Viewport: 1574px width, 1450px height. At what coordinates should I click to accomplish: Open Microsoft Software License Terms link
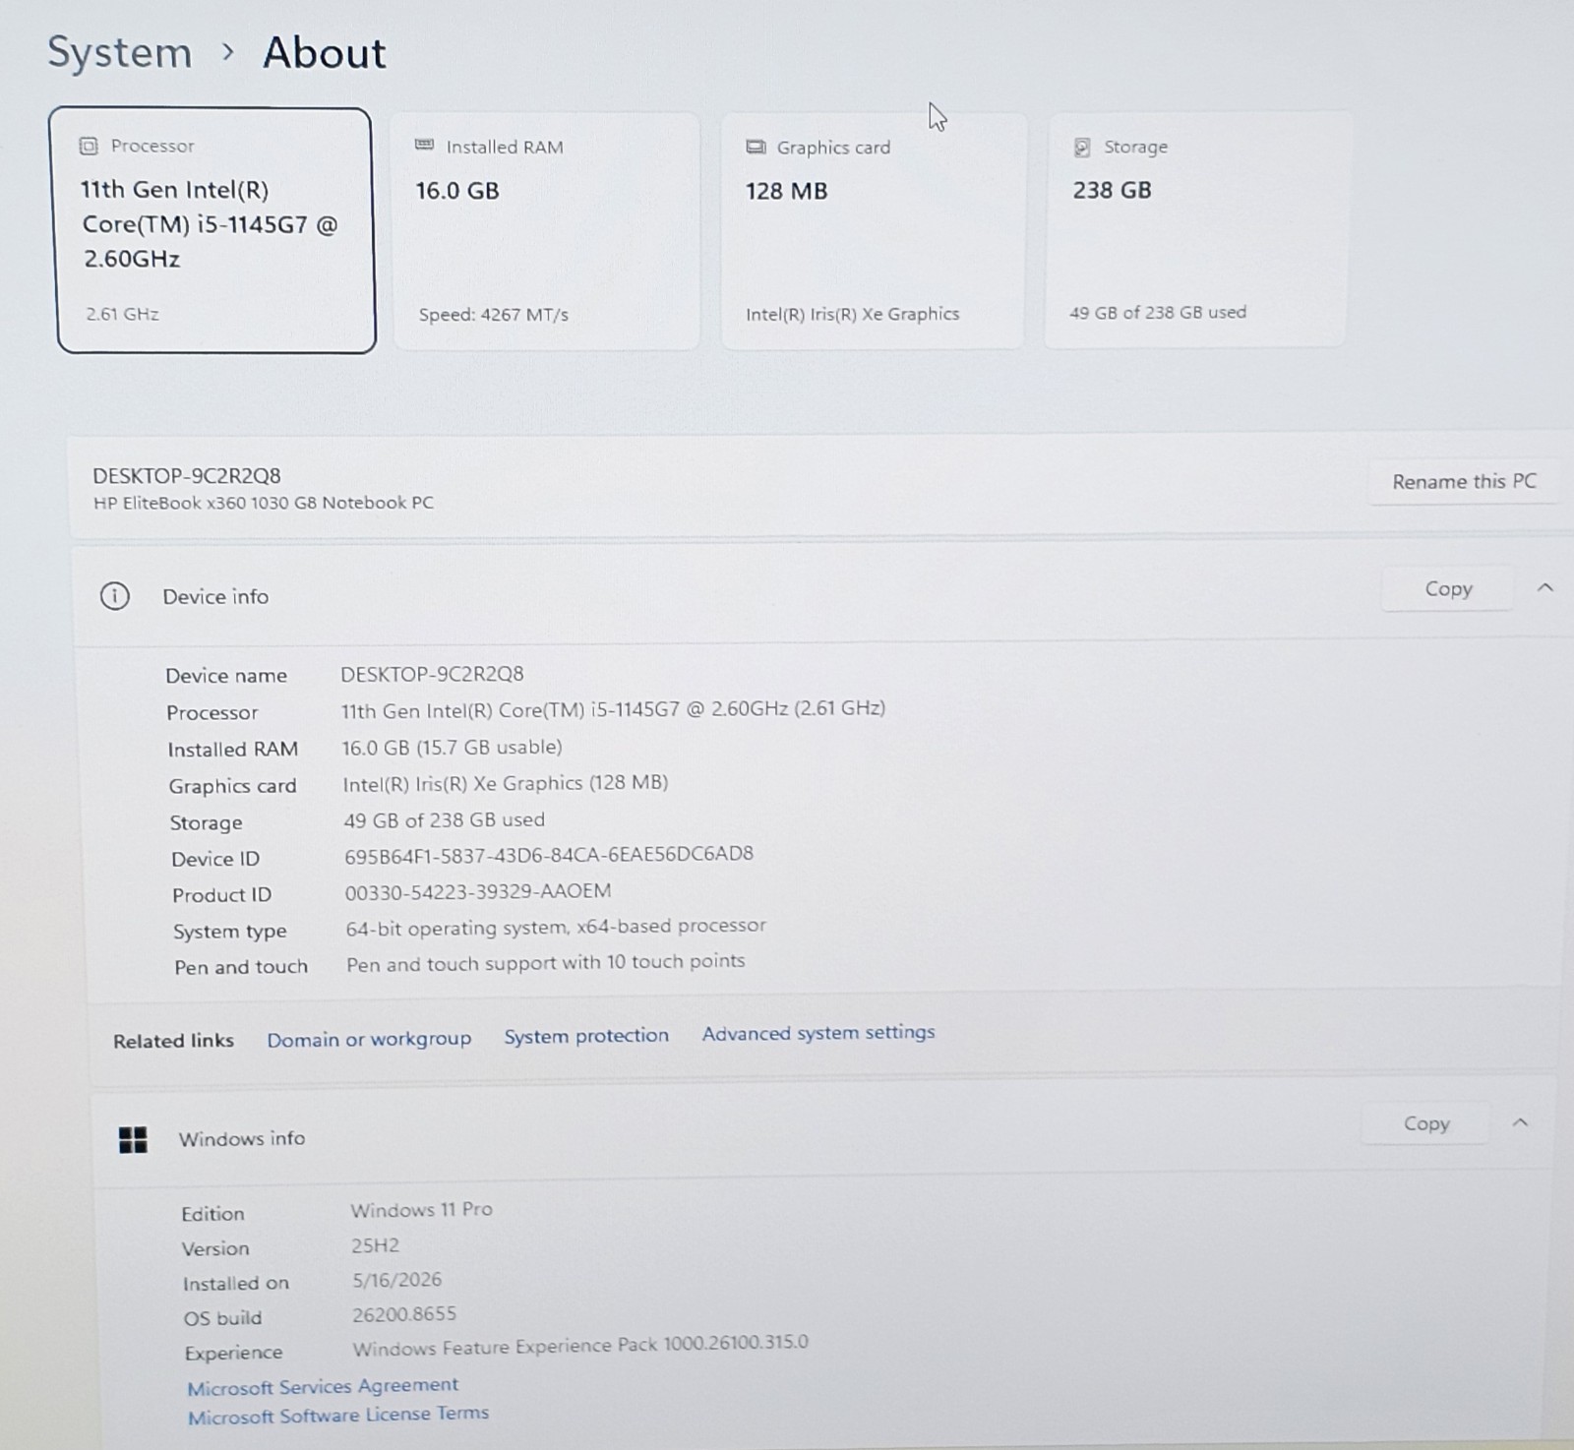coord(338,1415)
